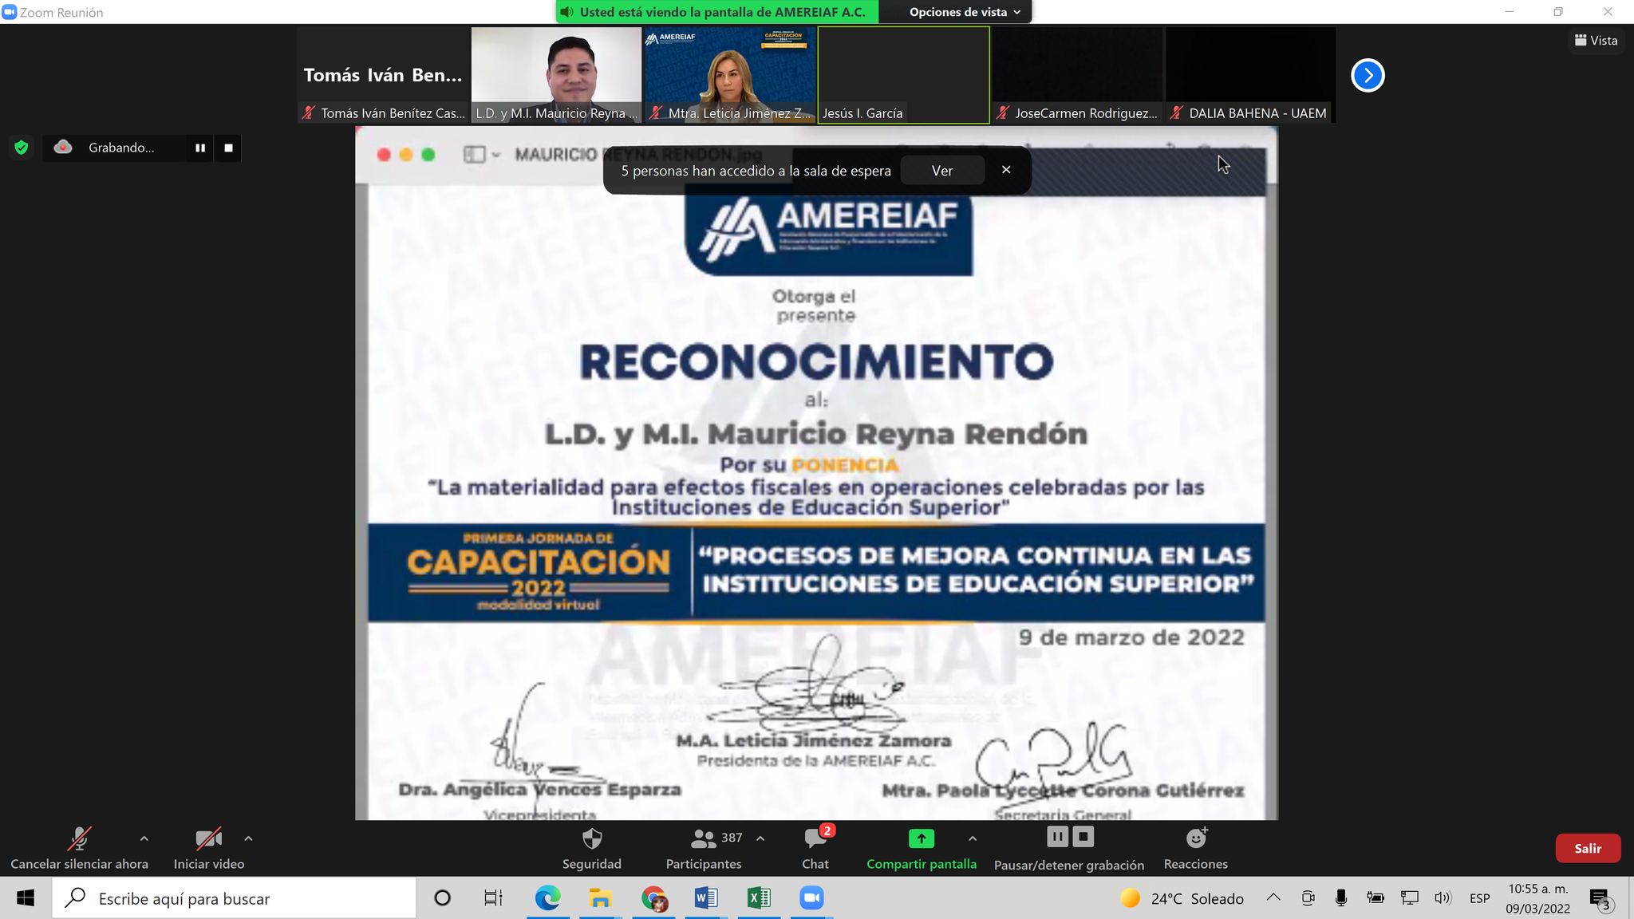
Task: Start camera with Iniciar video
Action: [209, 849]
